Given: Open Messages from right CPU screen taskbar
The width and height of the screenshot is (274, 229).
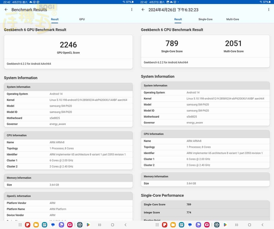Looking at the screenshot, I should click(190, 225).
